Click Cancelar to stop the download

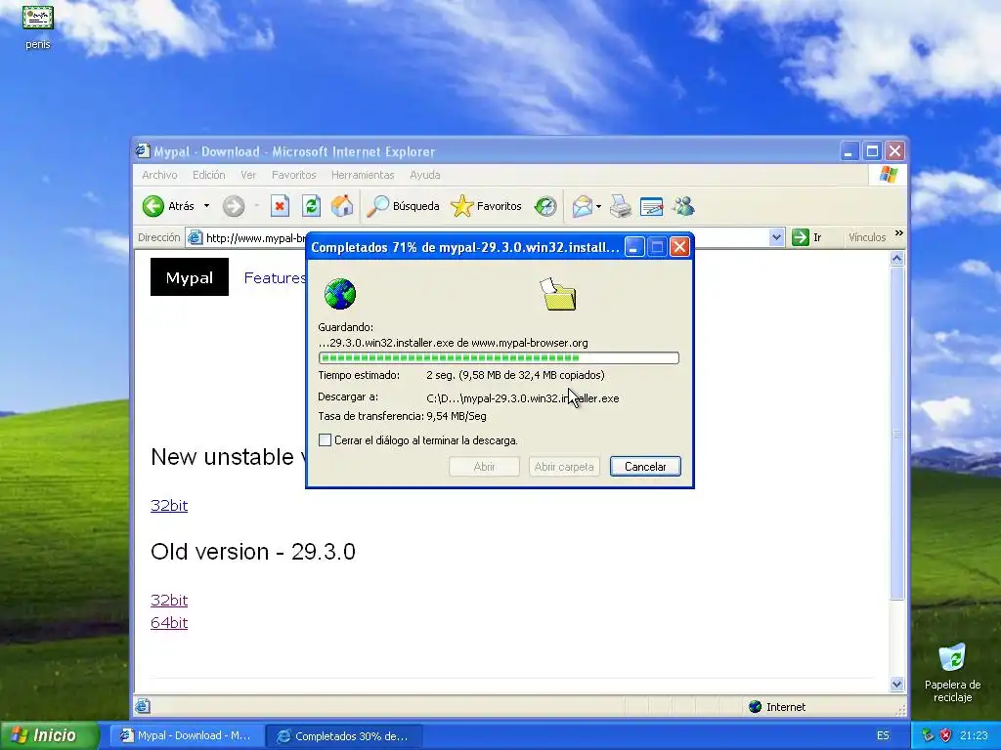pos(645,466)
